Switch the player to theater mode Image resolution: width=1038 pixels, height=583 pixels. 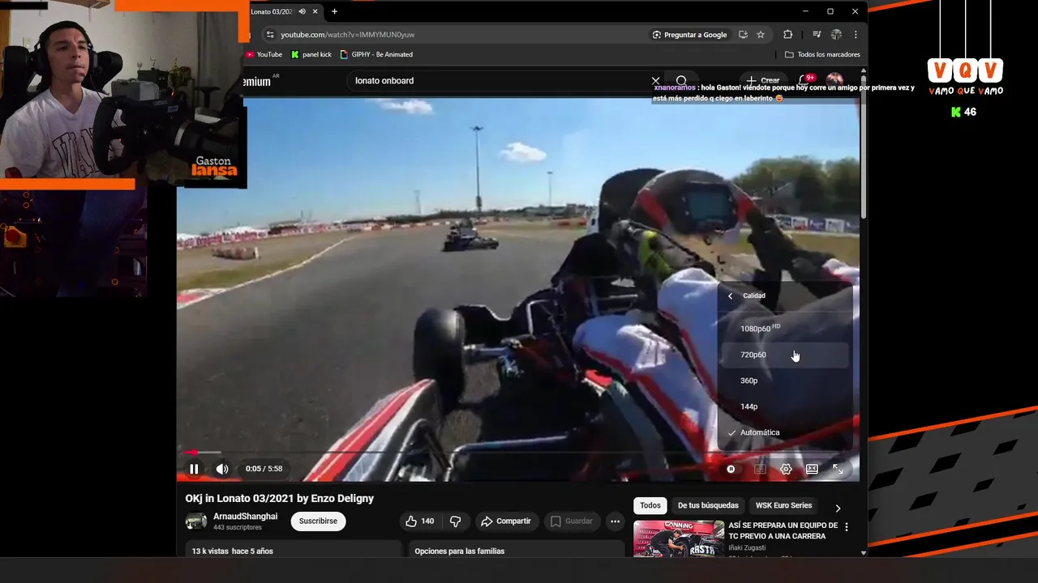pos(812,469)
